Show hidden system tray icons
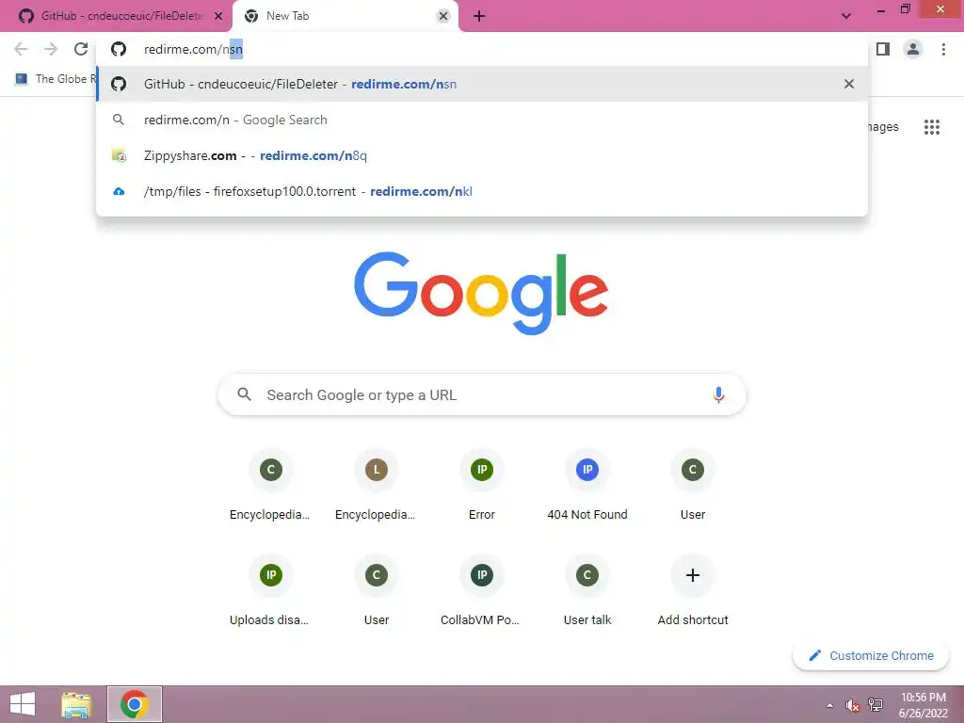The image size is (964, 723). tap(829, 704)
